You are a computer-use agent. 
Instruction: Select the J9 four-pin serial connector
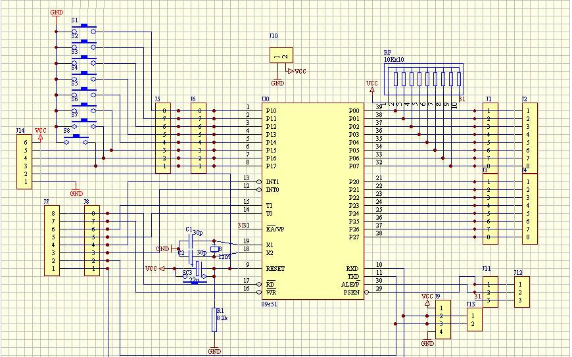(443, 320)
